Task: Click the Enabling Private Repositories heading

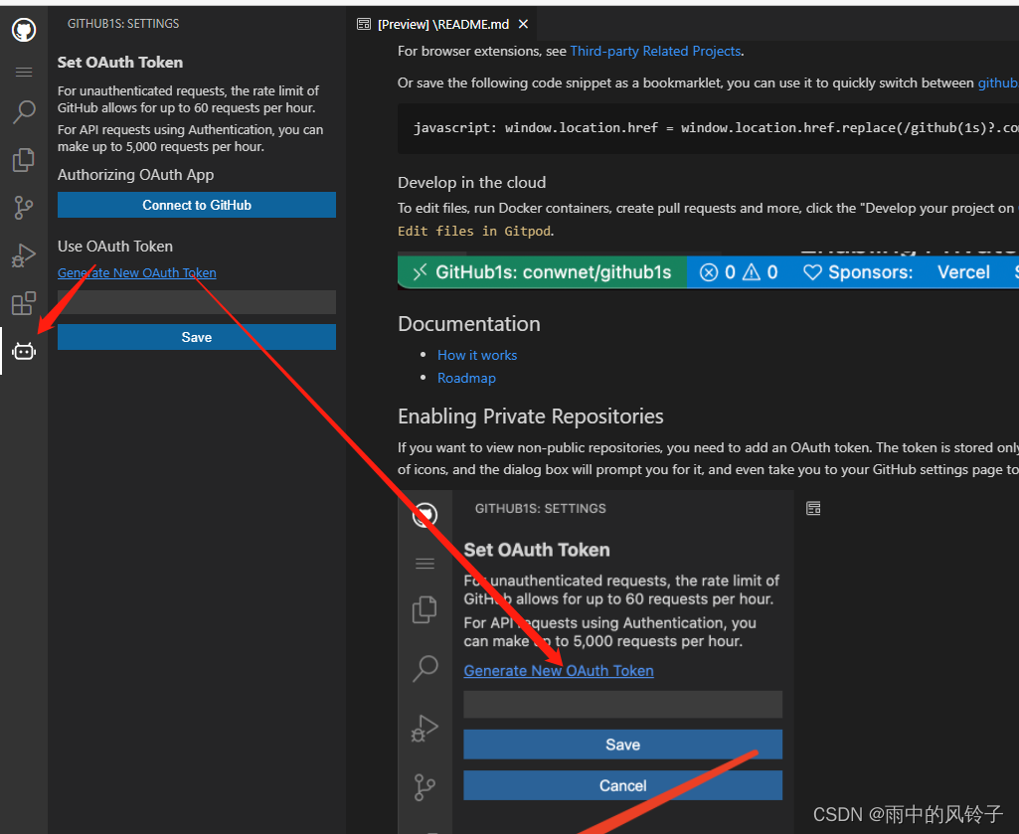Action: [530, 417]
